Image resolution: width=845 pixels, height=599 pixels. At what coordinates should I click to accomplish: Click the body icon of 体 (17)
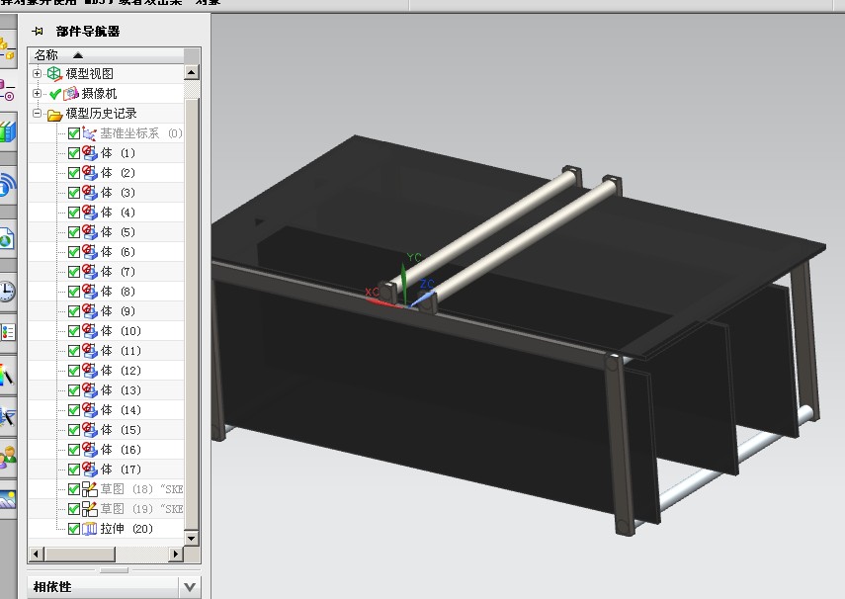pos(90,470)
